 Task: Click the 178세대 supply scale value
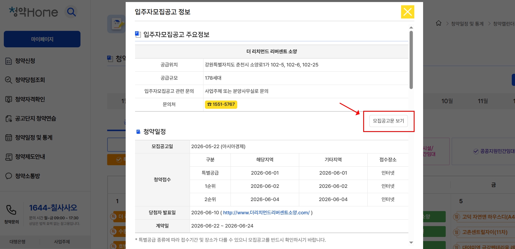coord(213,78)
